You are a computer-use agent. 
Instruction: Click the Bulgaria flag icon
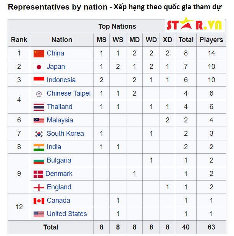point(39,161)
